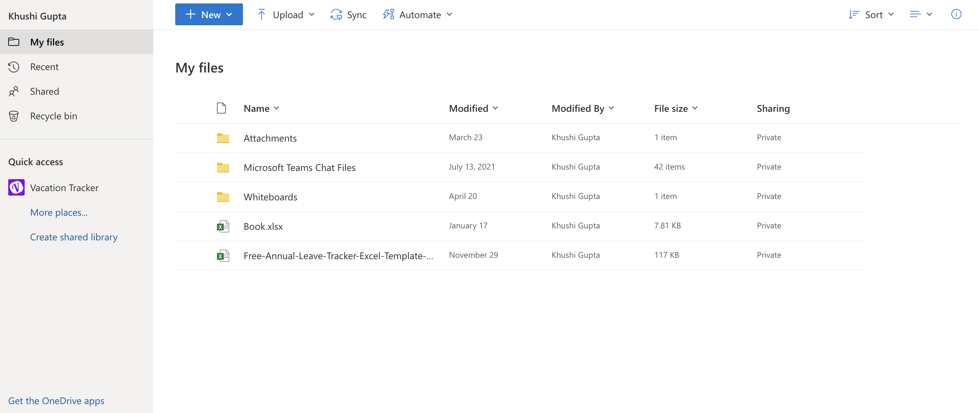This screenshot has height=413, width=979.
Task: Click the More places link
Action: point(59,212)
